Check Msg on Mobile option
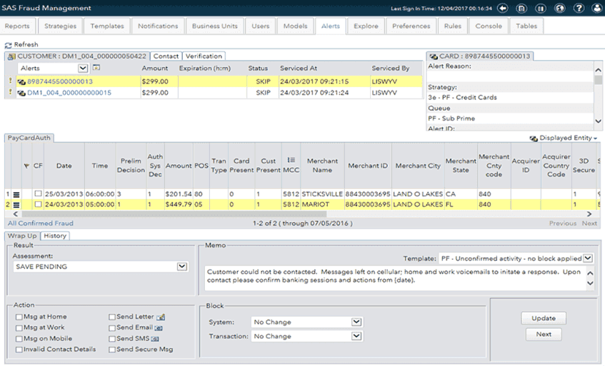The image size is (605, 366). coord(19,339)
